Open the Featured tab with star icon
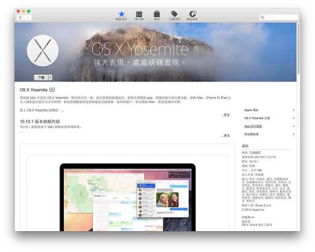This screenshot has height=252, width=315. [121, 15]
